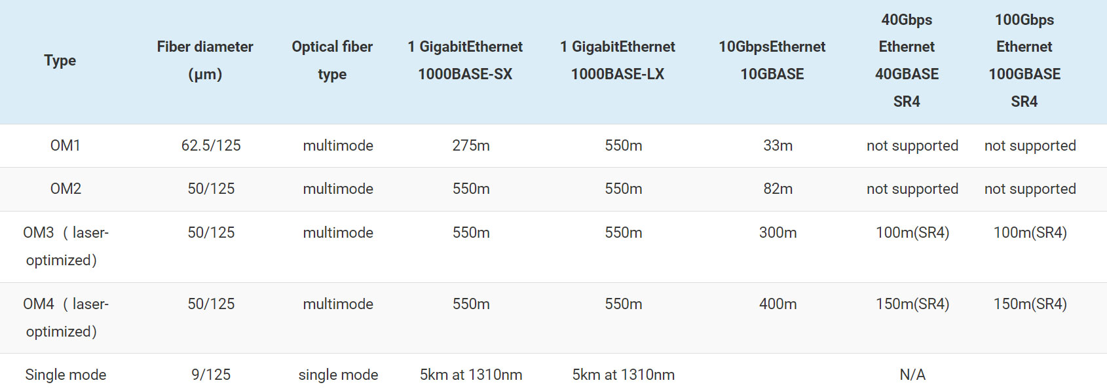The image size is (1107, 389).
Task: Click the OM1 row label
Action: pos(66,145)
